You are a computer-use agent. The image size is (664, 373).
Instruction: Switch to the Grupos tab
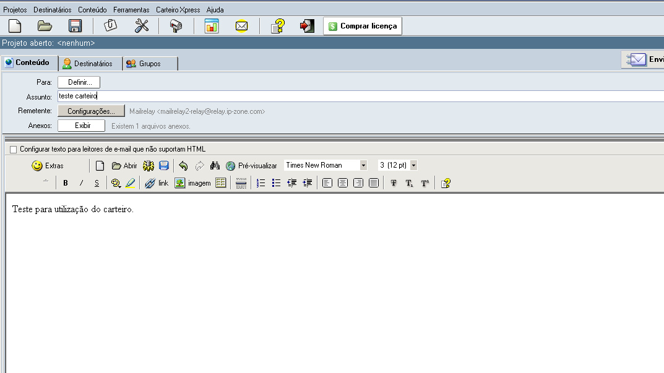tap(150, 64)
